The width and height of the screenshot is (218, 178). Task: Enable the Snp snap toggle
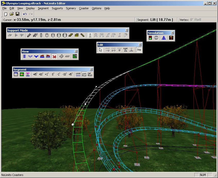139,50
